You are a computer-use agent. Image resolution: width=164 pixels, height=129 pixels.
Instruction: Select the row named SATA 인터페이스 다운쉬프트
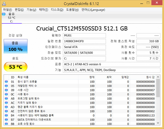point(80,120)
